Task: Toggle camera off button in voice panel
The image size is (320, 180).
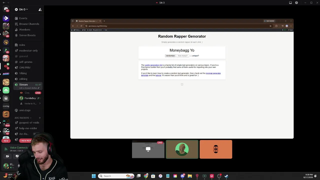Action: (x=7, y=156)
